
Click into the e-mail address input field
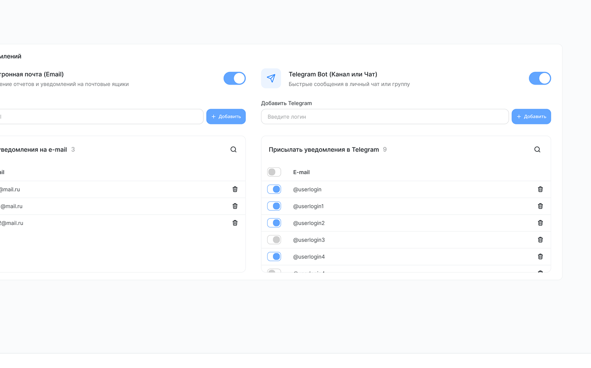click(101, 117)
